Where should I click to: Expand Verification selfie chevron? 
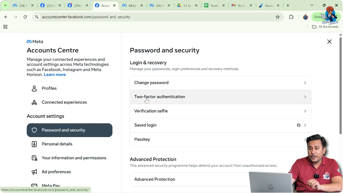pyautogui.click(x=305, y=111)
